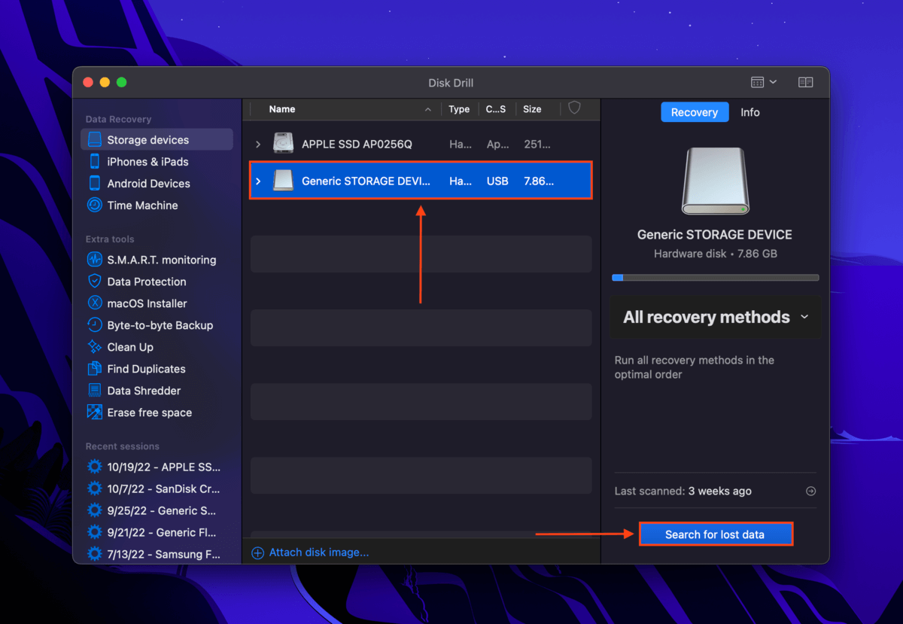
Task: Click the Clean Up sparkle icon
Action: pyautogui.click(x=95, y=347)
